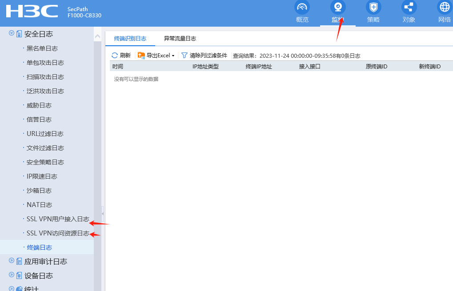Switch to the 终端识别日志 tab
This screenshot has width=453, height=291.
130,38
